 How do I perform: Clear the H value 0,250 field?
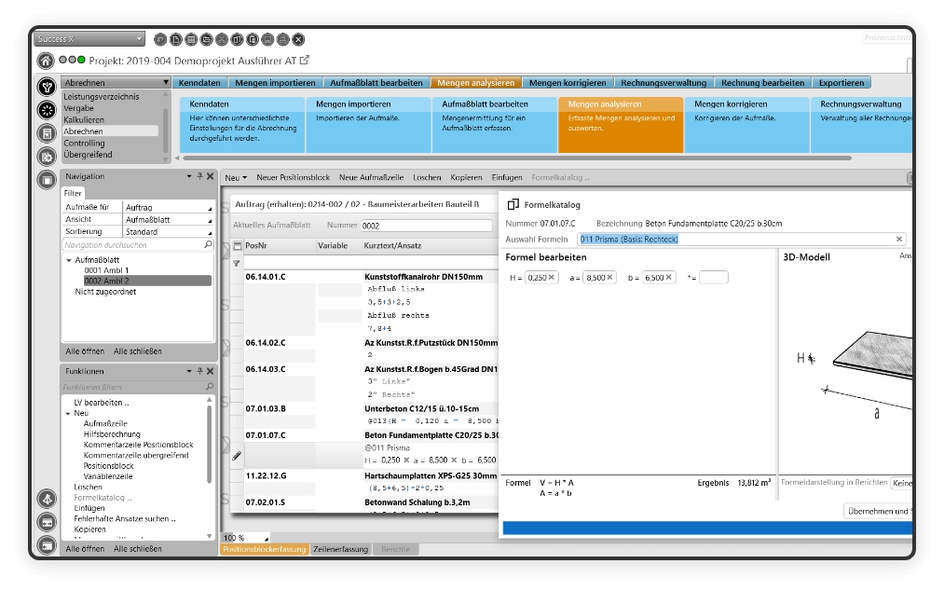(552, 277)
